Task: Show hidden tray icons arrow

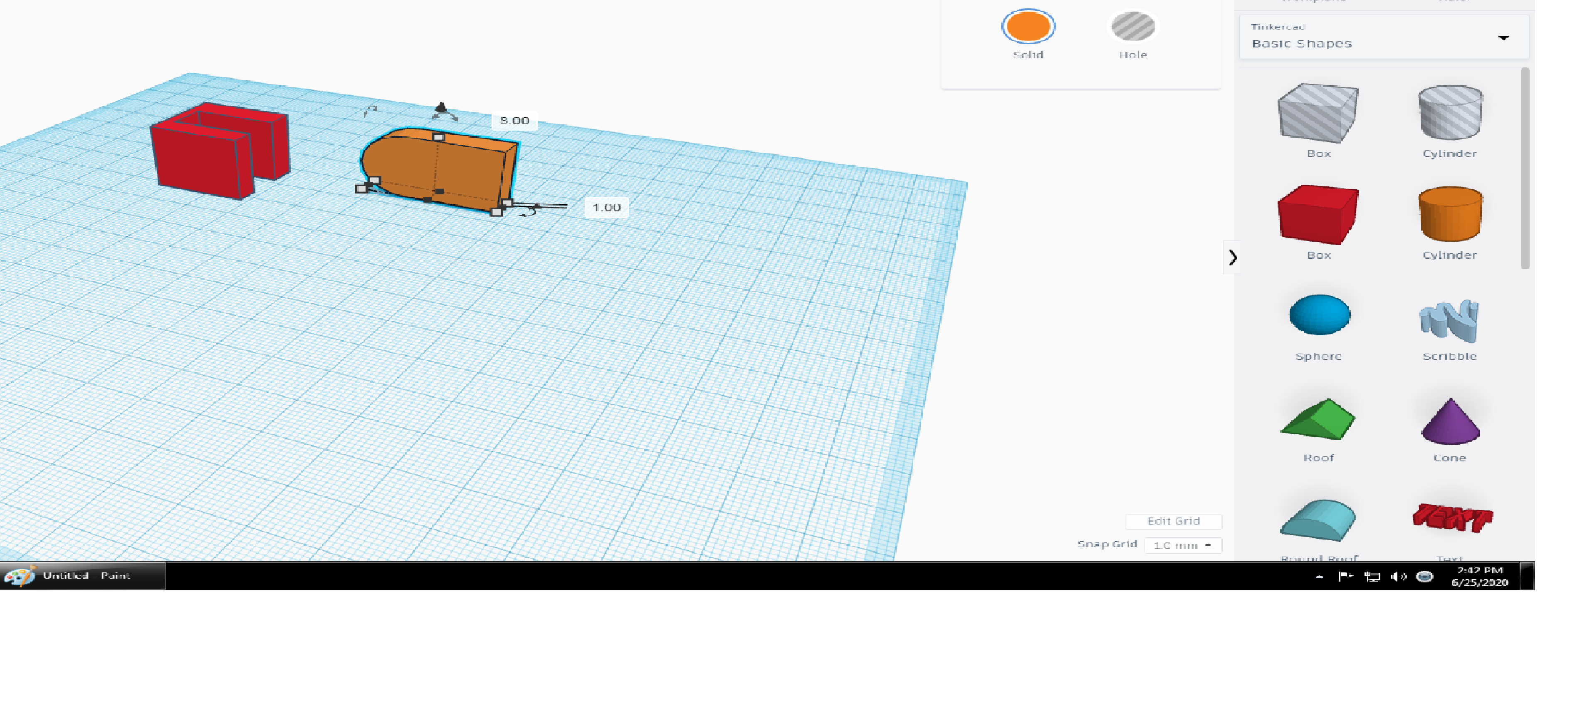Action: (1319, 577)
